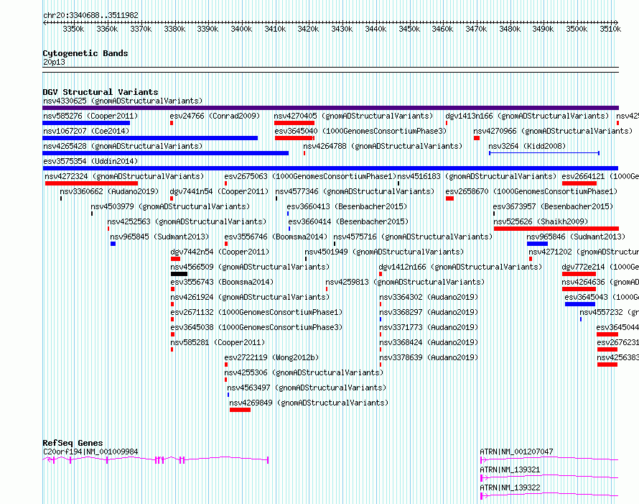This screenshot has height=504, width=639.
Task: Open esv3645040 (1000GenomesConsortiumPhase3) label
Action: (x=360, y=131)
